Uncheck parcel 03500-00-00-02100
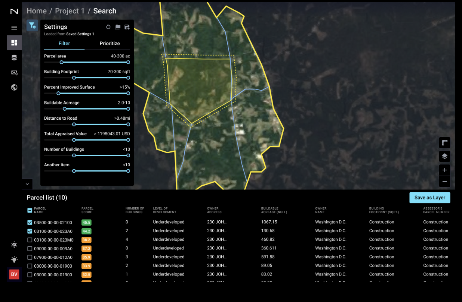This screenshot has height=302, width=462. click(x=29, y=222)
